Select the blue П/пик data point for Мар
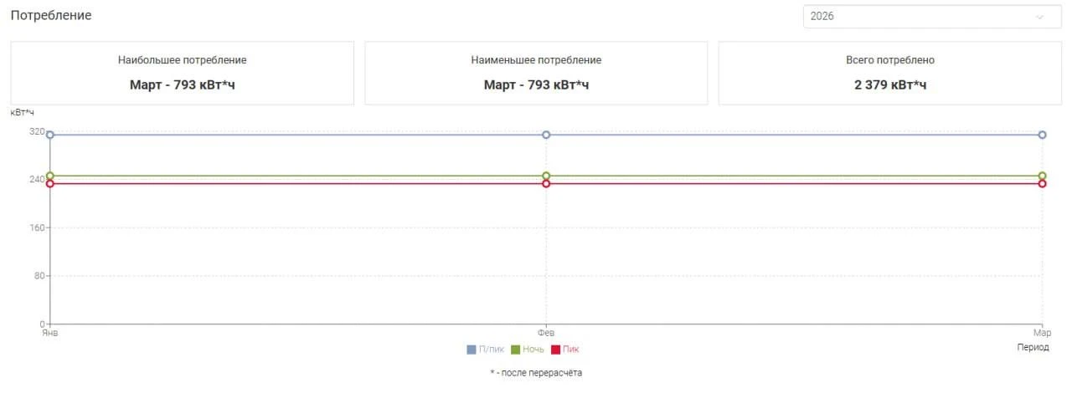The width and height of the screenshot is (1072, 393). pos(1042,135)
